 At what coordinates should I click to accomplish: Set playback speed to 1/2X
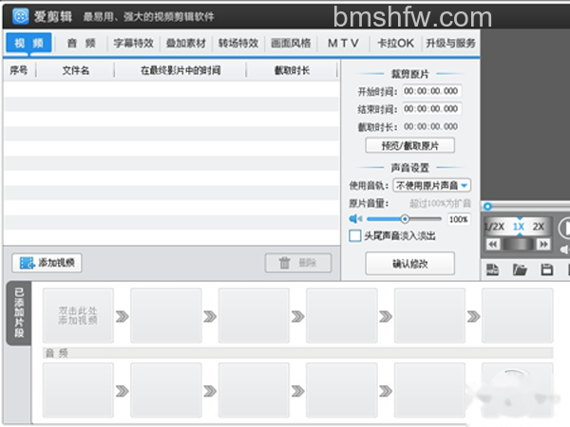click(494, 227)
